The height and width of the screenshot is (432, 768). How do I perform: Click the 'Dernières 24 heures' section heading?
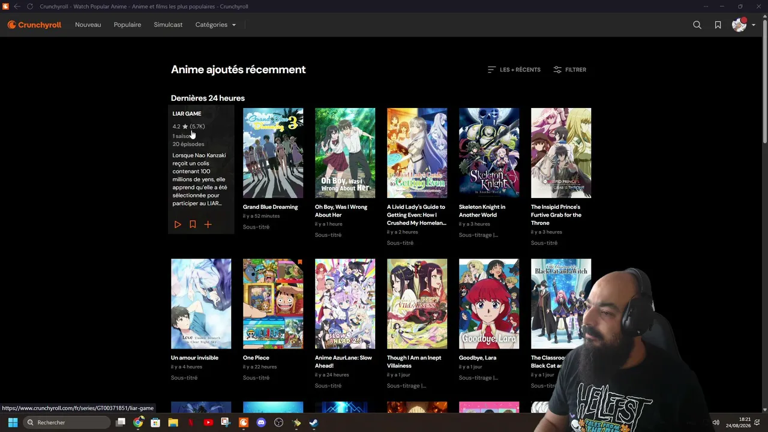click(208, 98)
